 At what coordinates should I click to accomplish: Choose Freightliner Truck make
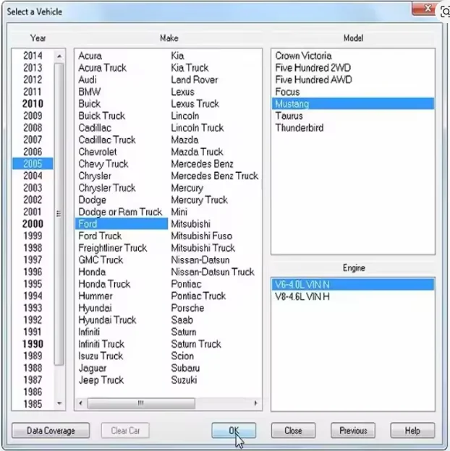tap(113, 248)
